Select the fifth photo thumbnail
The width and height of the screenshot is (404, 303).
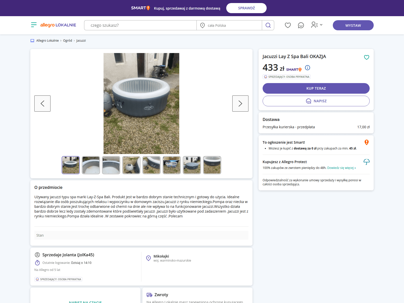coord(151,165)
